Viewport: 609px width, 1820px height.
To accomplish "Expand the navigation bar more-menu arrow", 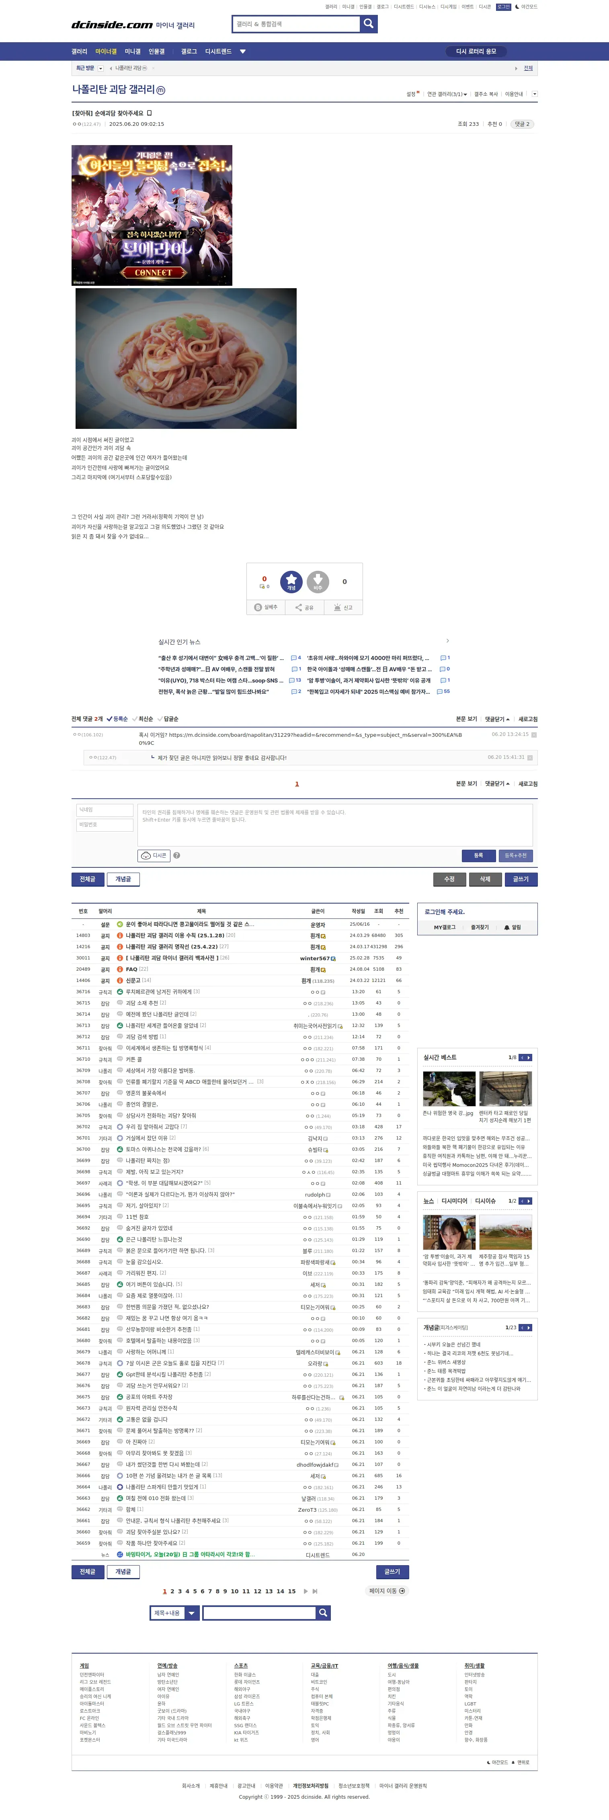I will (243, 51).
